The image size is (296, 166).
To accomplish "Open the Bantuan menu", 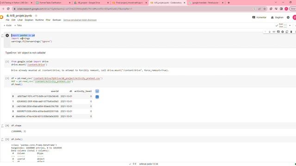I will [x=56, y=20].
